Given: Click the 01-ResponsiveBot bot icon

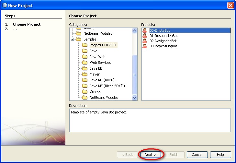Looking at the screenshot, I should tap(145, 36).
